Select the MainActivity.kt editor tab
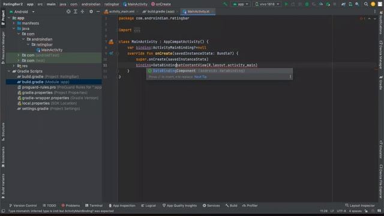384x216 pixels. [x=198, y=11]
